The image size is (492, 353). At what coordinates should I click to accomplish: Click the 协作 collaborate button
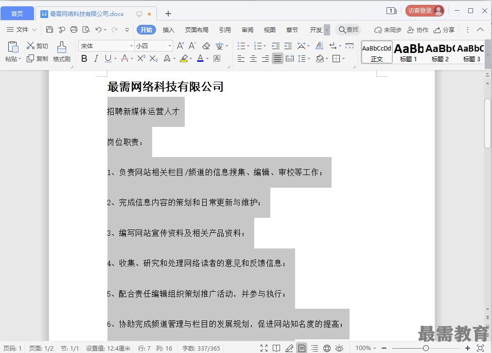coord(418,30)
